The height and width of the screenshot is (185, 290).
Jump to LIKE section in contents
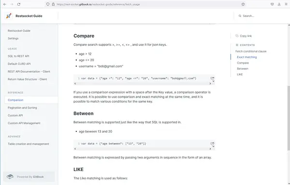pos(240,75)
